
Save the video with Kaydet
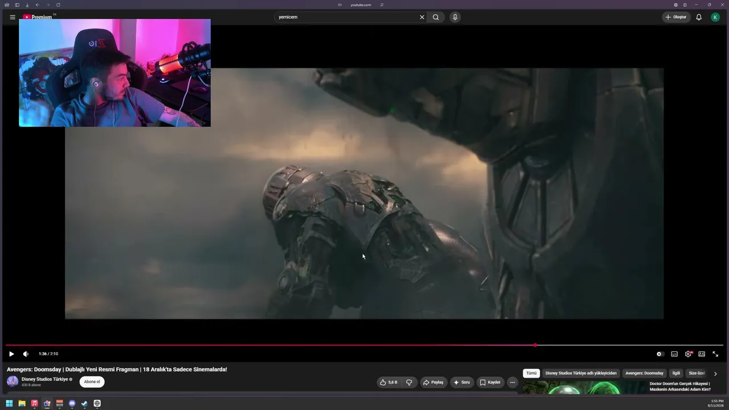(490, 382)
